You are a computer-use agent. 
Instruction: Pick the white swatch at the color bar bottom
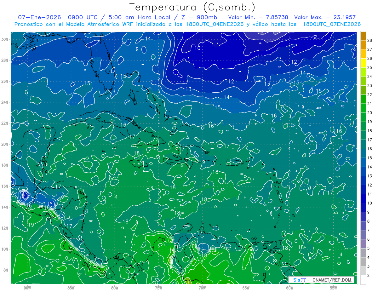pos(364,280)
